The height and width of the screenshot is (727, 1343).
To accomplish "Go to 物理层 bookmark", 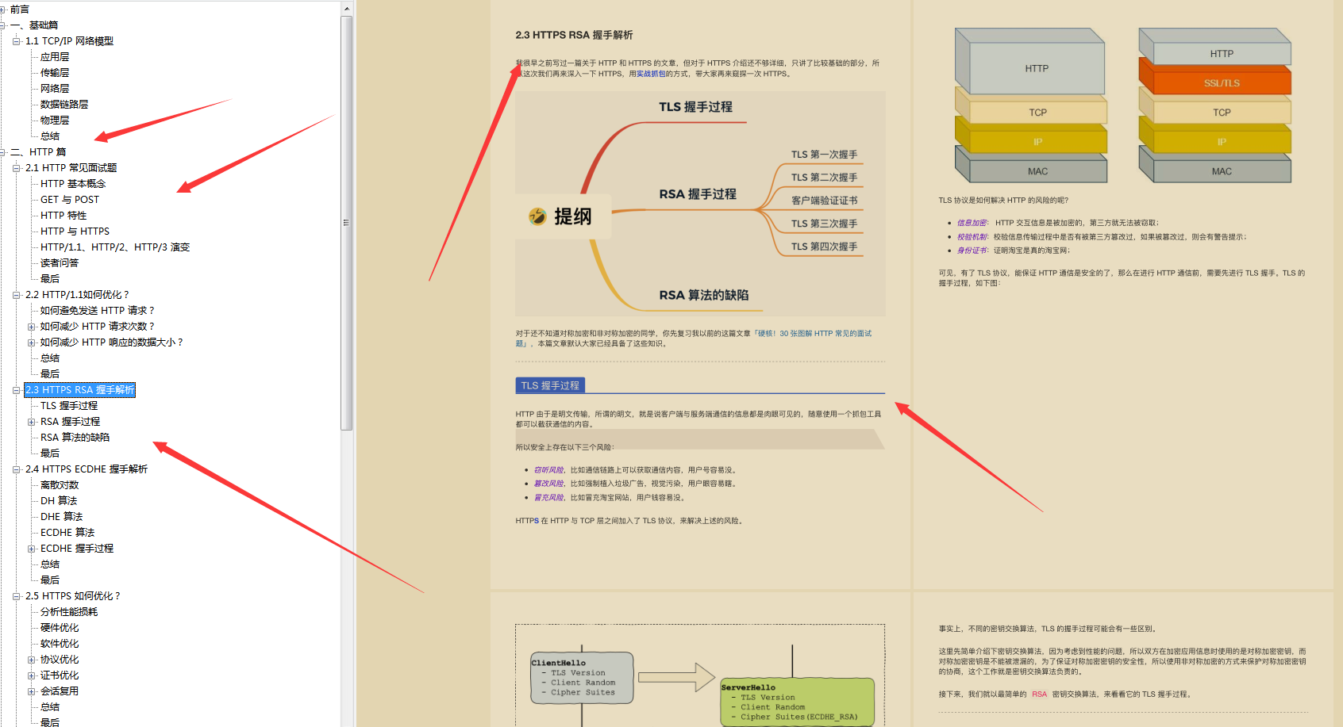I will (x=55, y=121).
